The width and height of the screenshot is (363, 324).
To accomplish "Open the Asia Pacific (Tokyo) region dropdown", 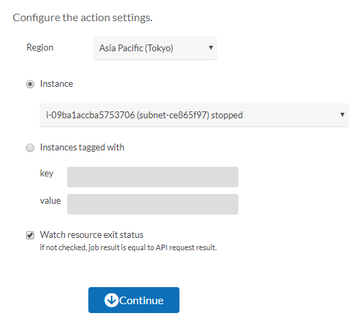I will coord(155,48).
